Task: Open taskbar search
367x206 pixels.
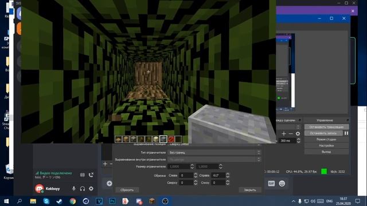Action: pyautogui.click(x=19, y=201)
